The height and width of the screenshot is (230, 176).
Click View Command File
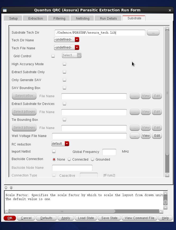point(139,218)
